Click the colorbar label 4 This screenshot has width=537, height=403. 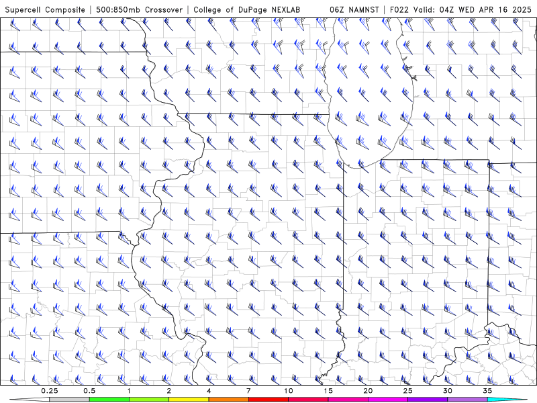coord(209,391)
